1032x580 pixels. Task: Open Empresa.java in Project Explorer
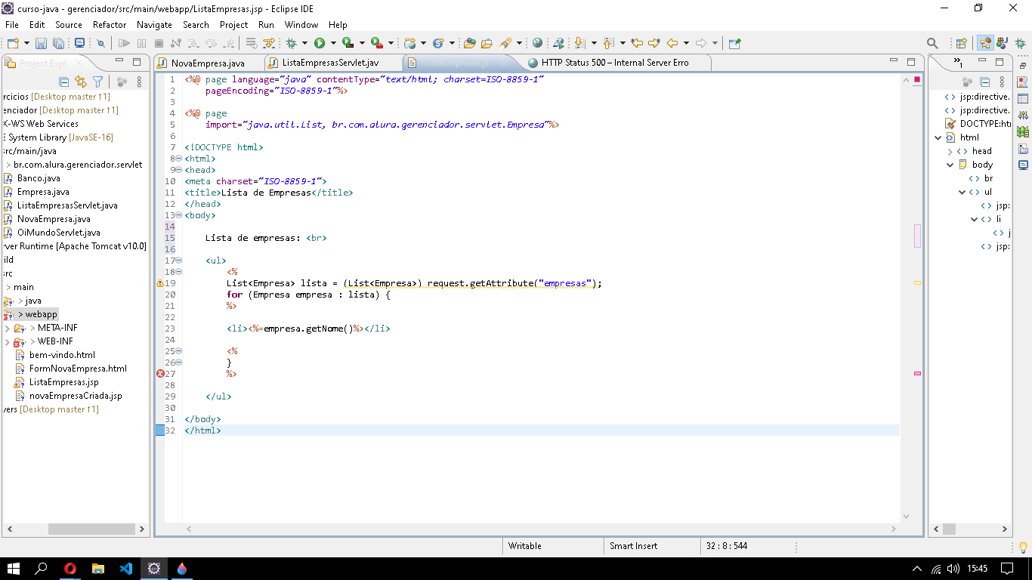tap(43, 192)
